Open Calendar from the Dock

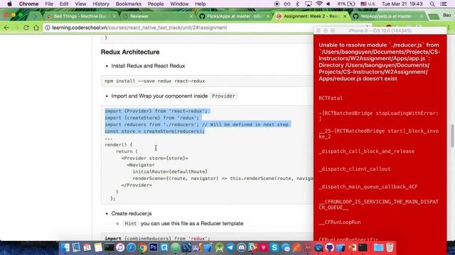coord(87,247)
